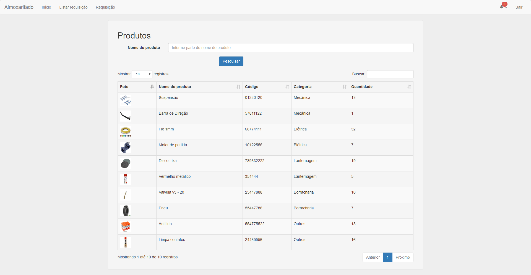Navigate to Início in navbar
This screenshot has height=275, width=531.
tap(46, 7)
